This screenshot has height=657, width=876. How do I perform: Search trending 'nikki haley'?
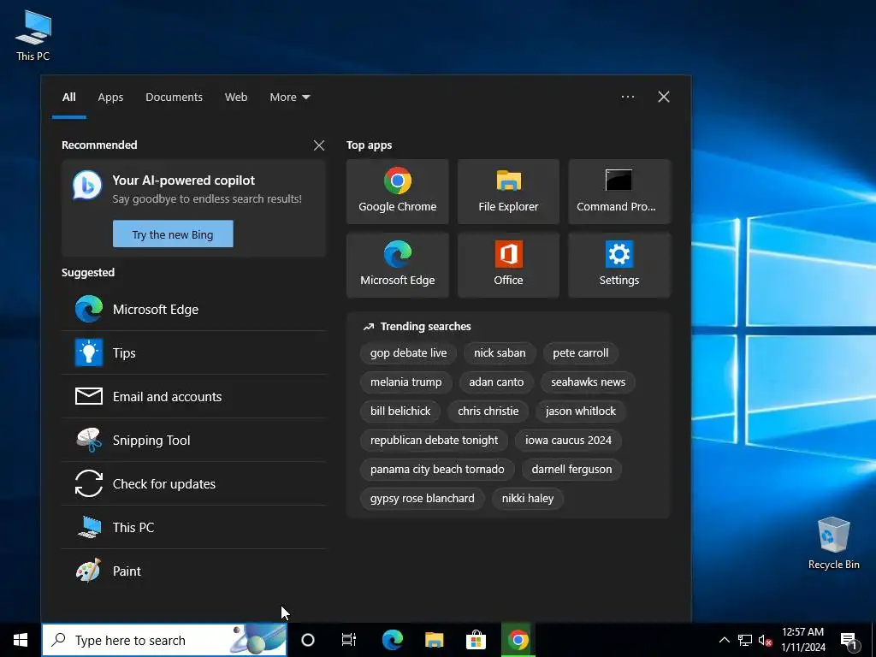tap(527, 499)
